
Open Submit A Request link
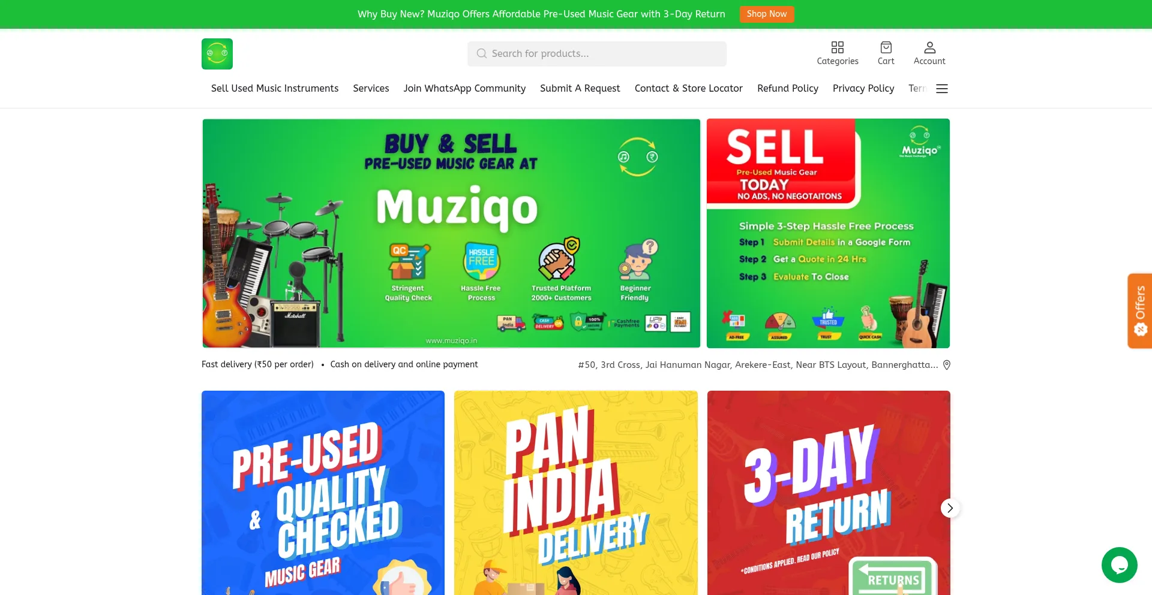coord(580,89)
